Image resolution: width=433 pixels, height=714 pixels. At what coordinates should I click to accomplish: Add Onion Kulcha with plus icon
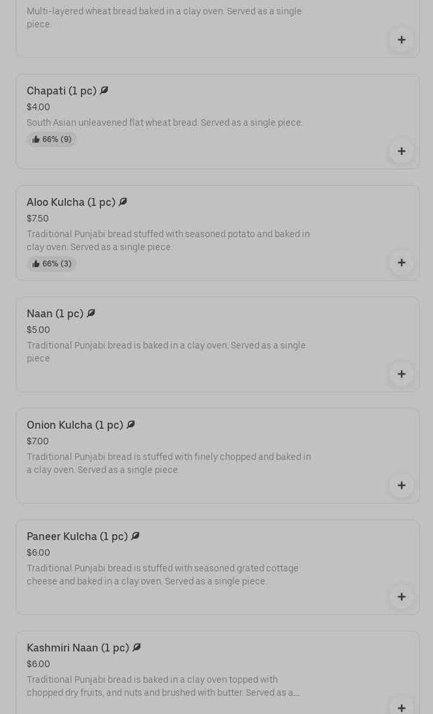[402, 485]
